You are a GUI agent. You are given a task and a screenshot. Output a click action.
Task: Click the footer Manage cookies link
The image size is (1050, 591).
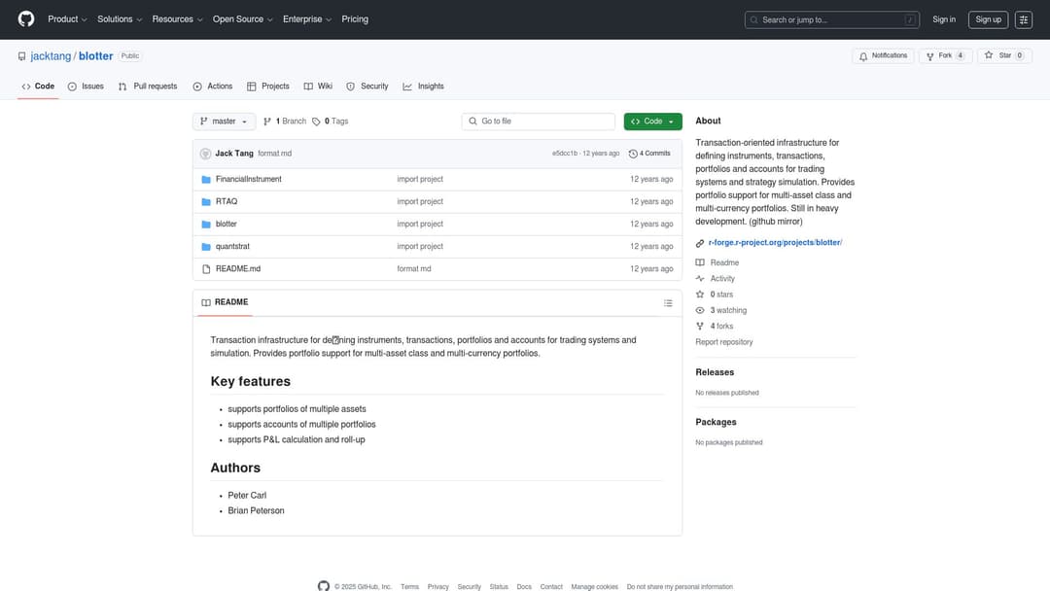(594, 587)
